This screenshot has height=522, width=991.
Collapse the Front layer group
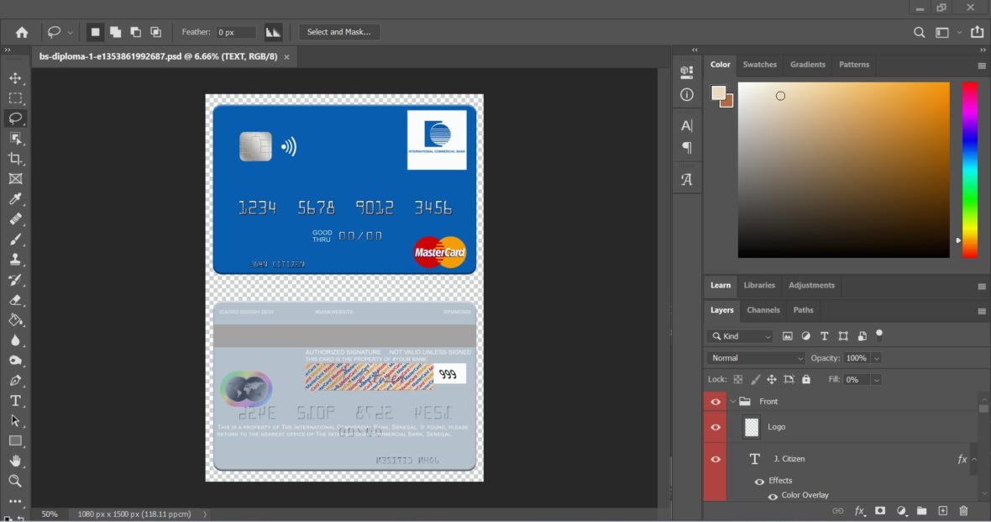click(x=733, y=401)
